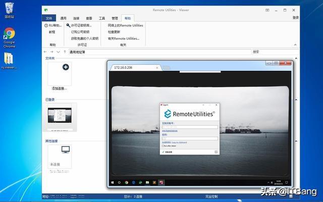Collapse the 其他连接 section
The image size is (323, 202).
pyautogui.click(x=296, y=141)
